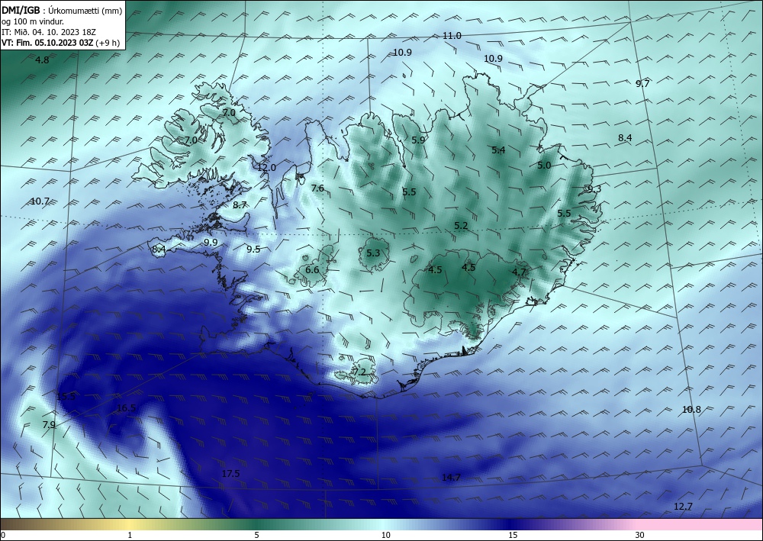Screen dimensions: 763x541
Task: Click the 4.7 value on the map
Action: click(520, 272)
